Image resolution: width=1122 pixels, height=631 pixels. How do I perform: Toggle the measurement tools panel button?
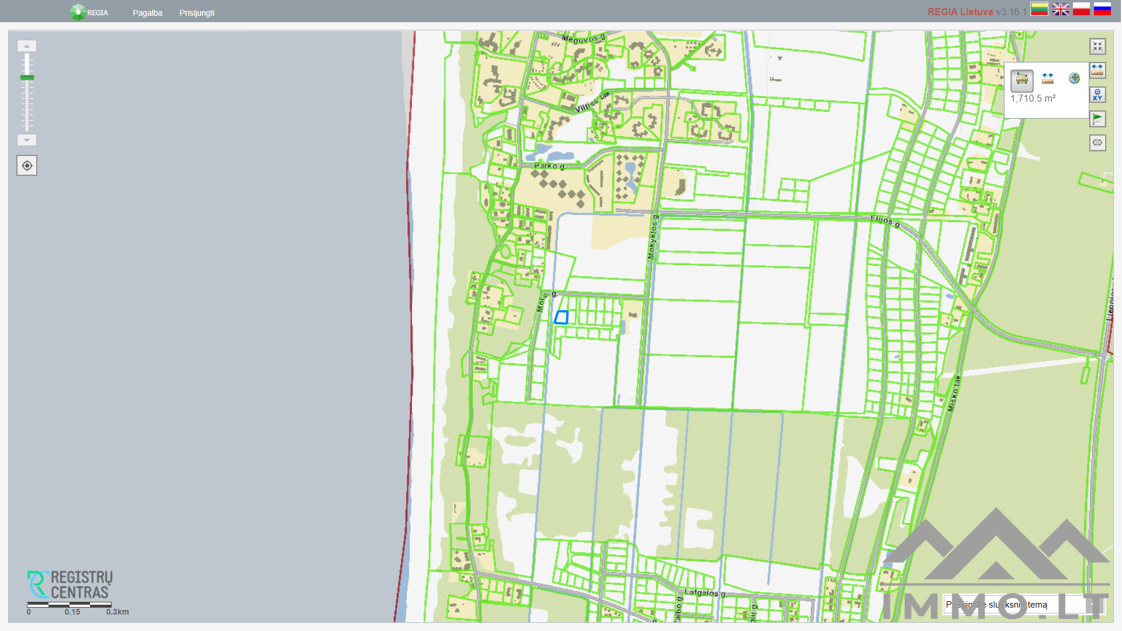pos(1097,70)
